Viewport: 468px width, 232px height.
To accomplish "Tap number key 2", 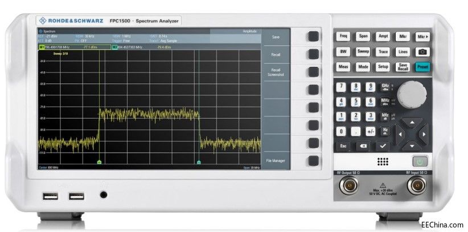I will click(x=355, y=117).
